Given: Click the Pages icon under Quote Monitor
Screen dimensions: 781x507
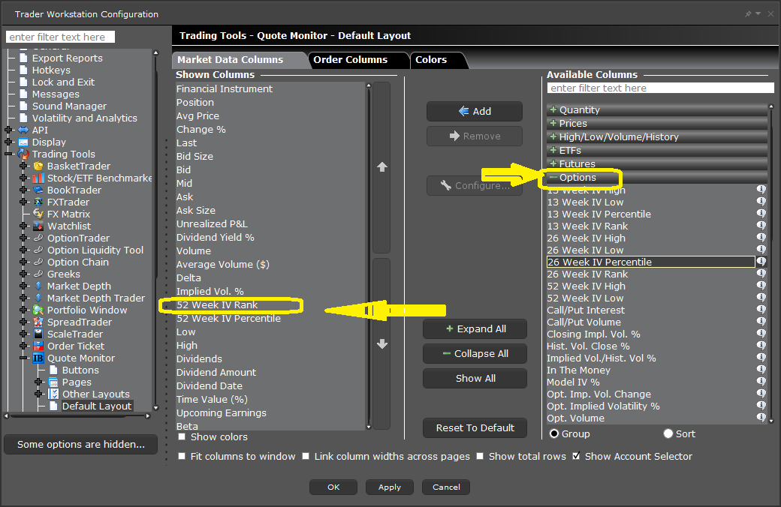Looking at the screenshot, I should [53, 382].
